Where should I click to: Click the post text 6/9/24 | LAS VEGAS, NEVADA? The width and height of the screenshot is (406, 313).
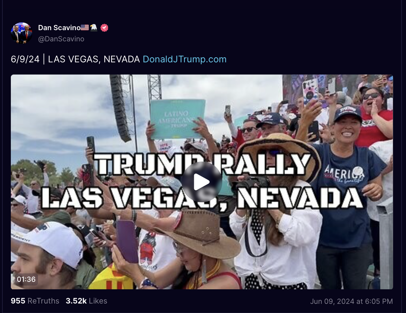75,59
